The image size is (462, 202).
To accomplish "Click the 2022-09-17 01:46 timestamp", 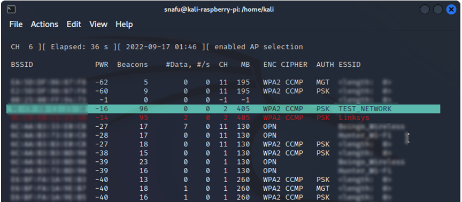I will point(161,47).
